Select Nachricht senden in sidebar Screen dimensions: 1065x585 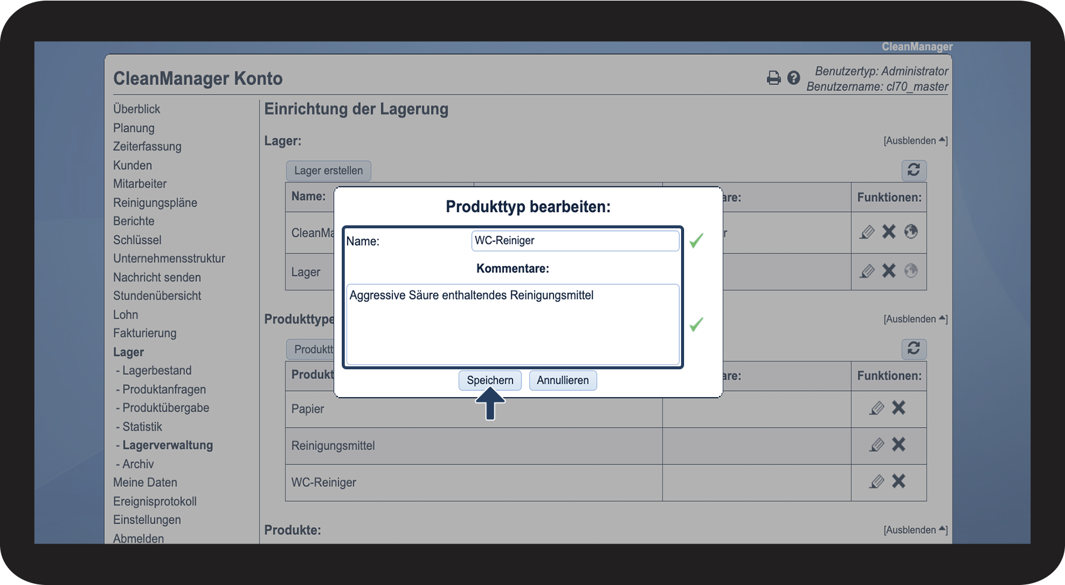point(157,277)
